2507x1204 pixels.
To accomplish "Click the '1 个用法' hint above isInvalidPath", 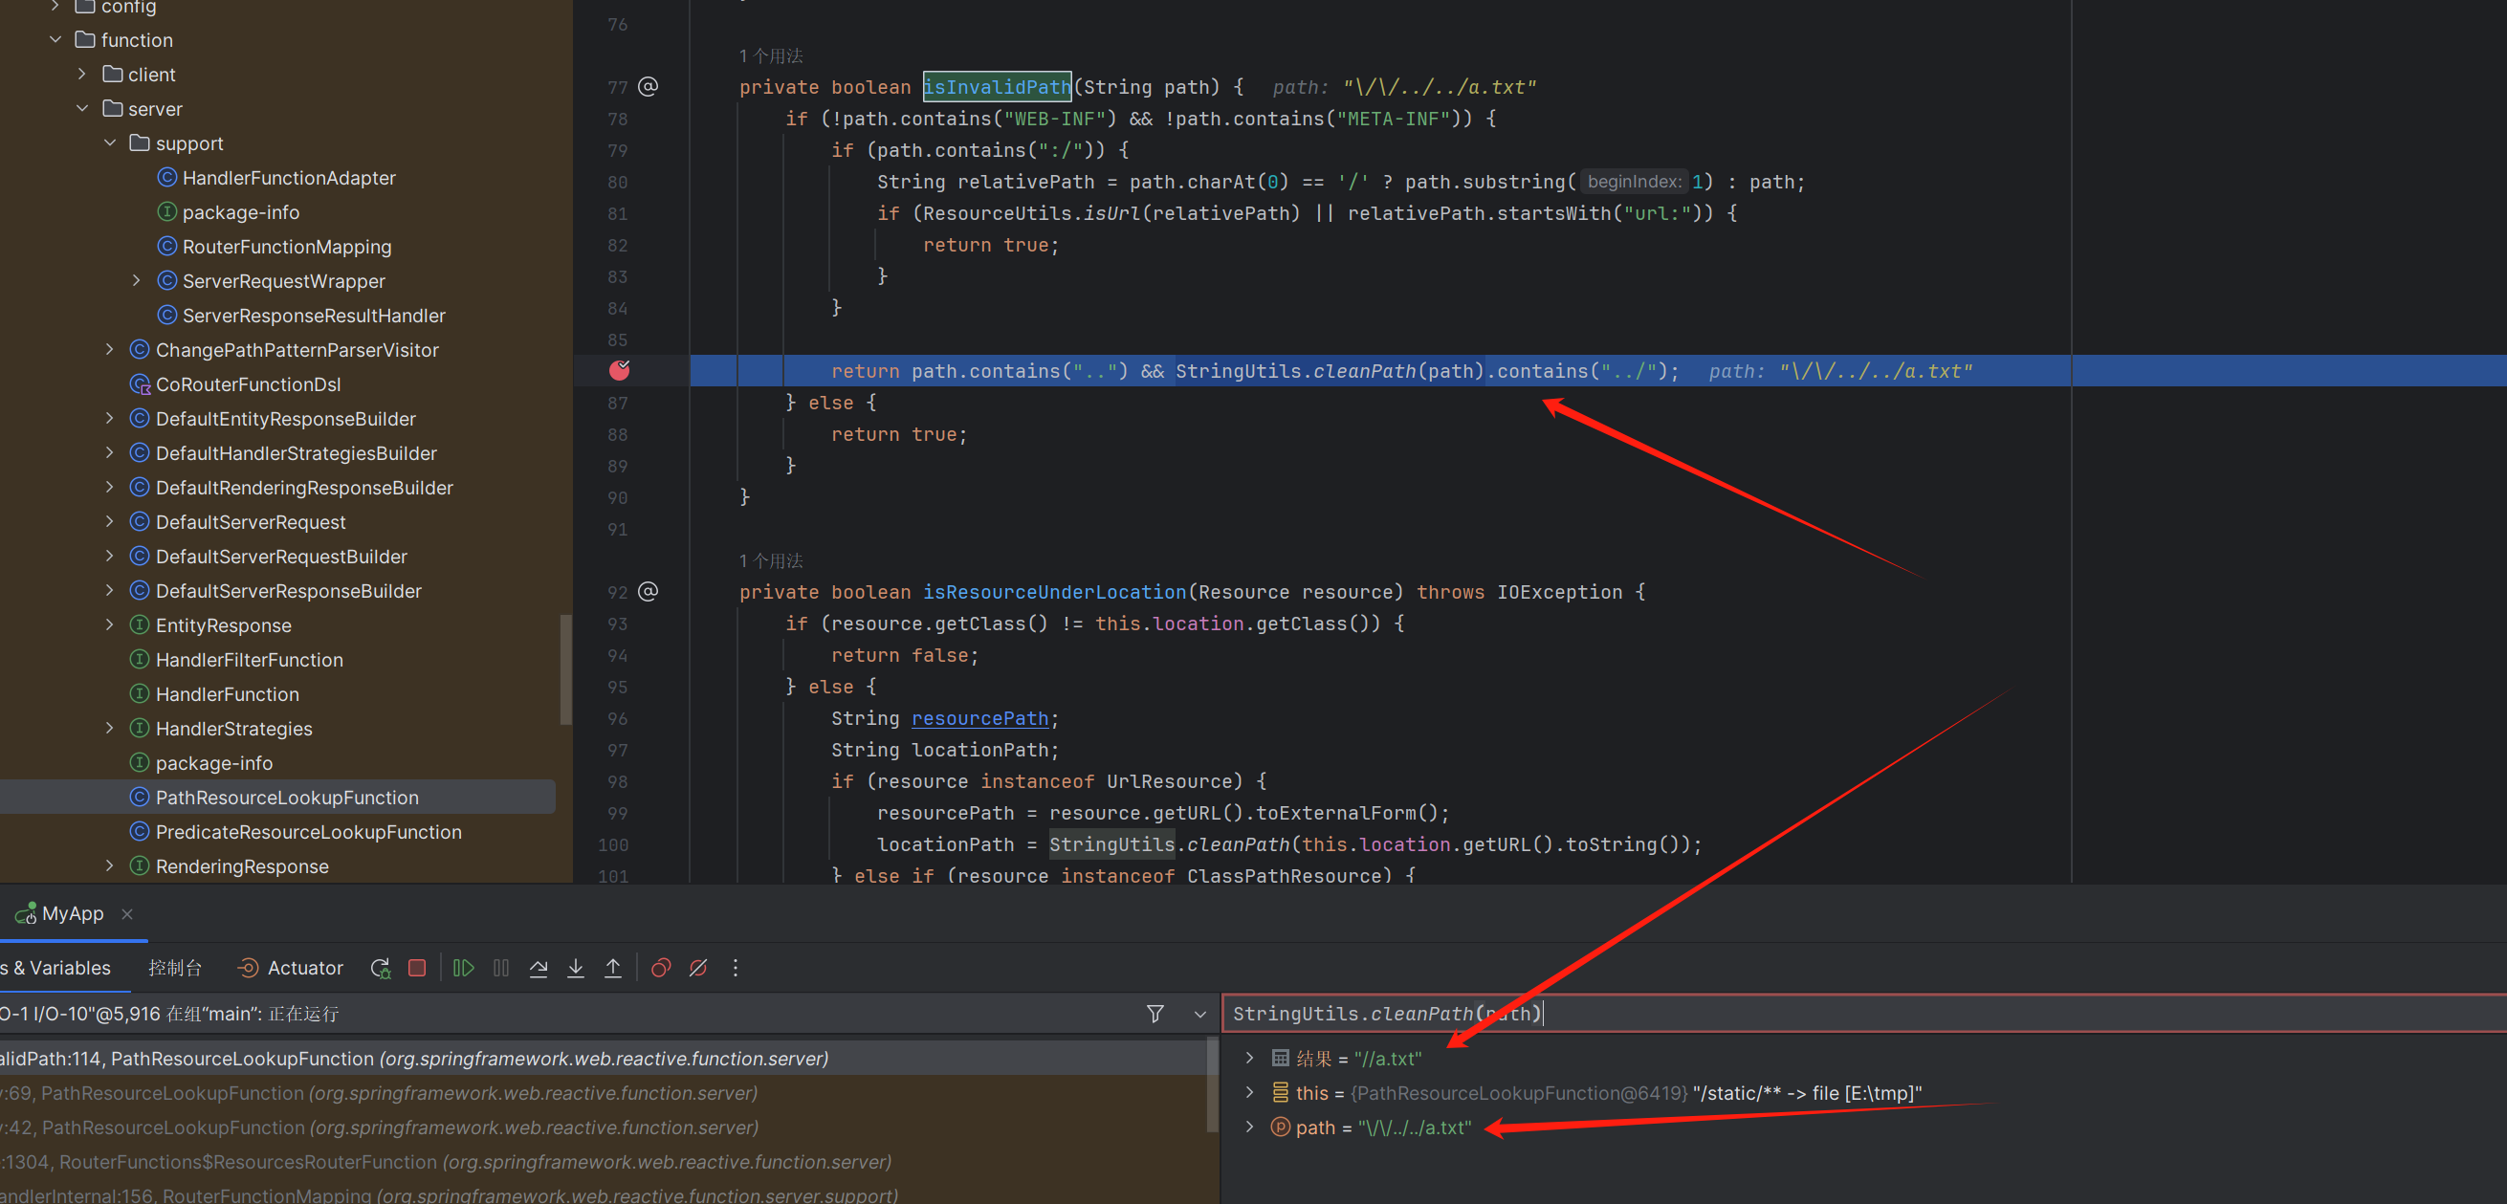I will coord(771,55).
